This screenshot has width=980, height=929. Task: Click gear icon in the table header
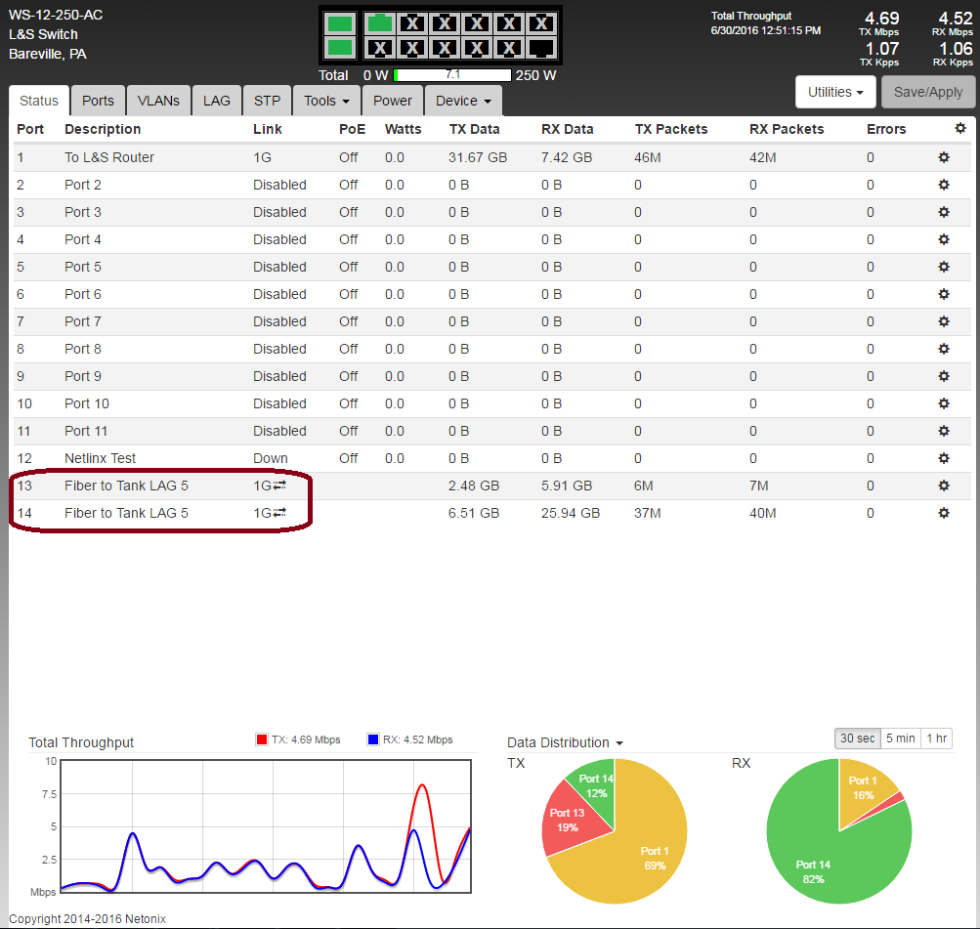[x=959, y=128]
